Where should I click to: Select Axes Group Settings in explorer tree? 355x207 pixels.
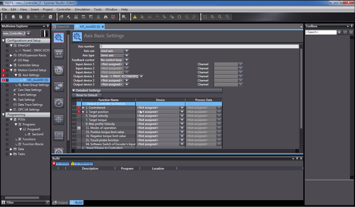click(x=36, y=85)
